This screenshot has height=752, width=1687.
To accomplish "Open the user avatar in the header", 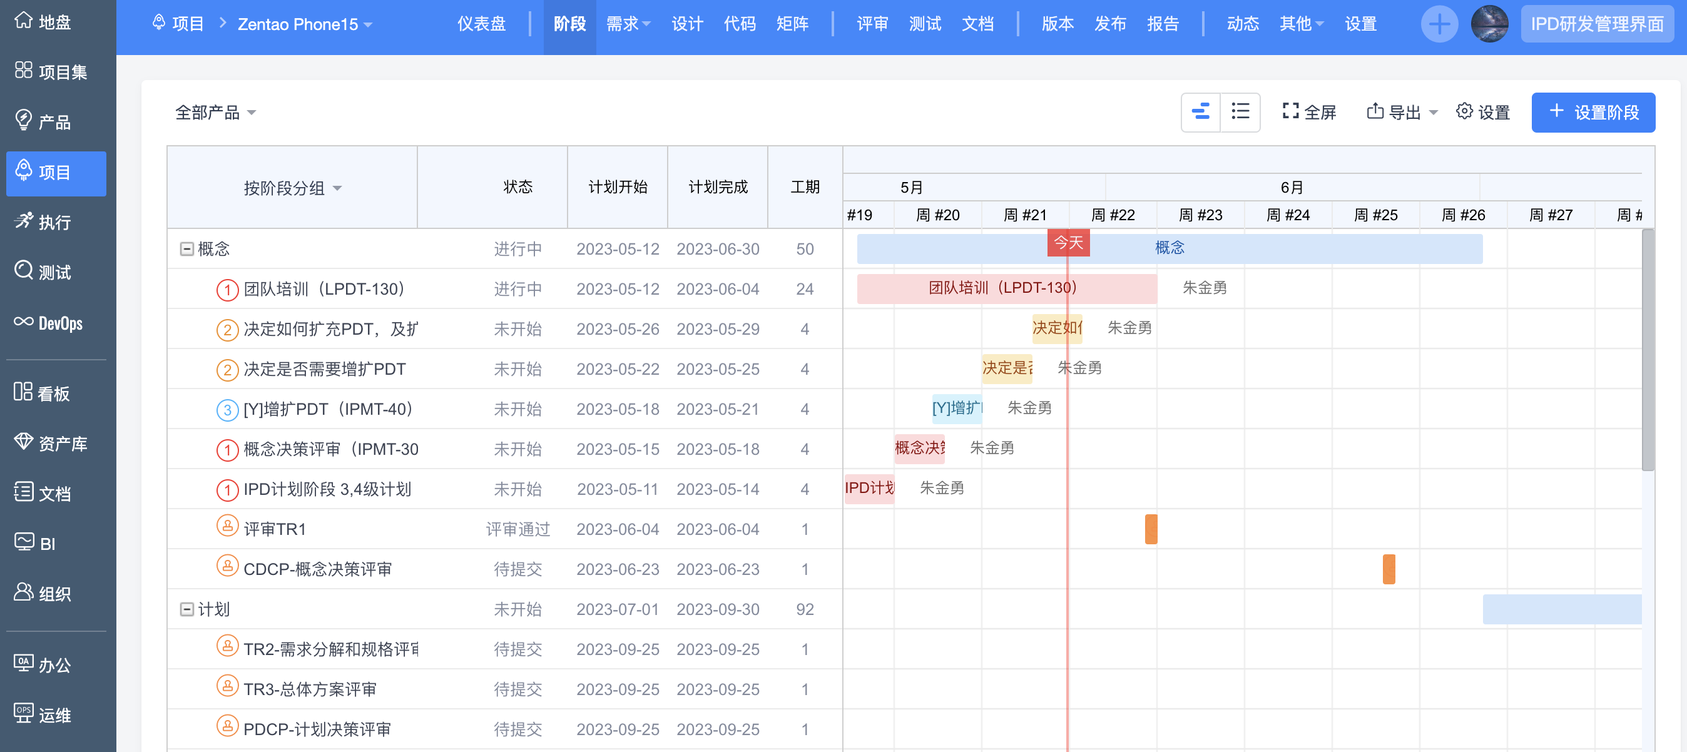I will coord(1489,24).
